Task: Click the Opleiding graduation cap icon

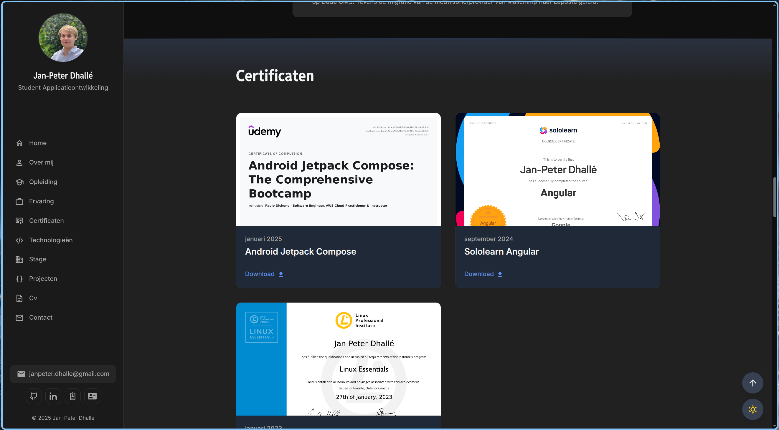Action: (x=19, y=182)
